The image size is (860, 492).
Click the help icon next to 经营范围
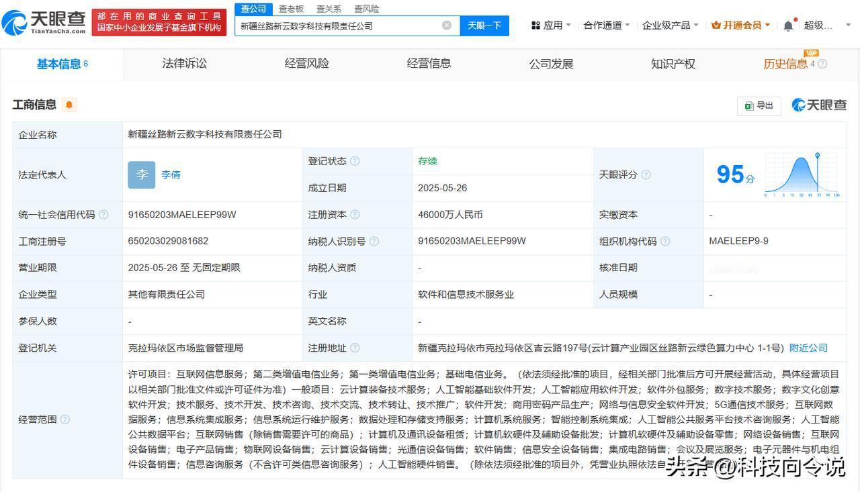(x=64, y=420)
